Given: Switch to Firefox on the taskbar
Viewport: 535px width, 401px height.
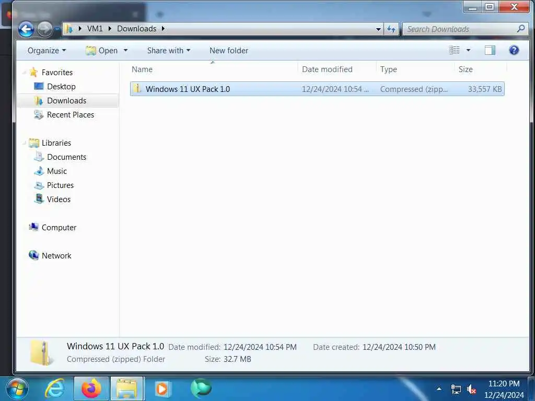Looking at the screenshot, I should pos(91,388).
